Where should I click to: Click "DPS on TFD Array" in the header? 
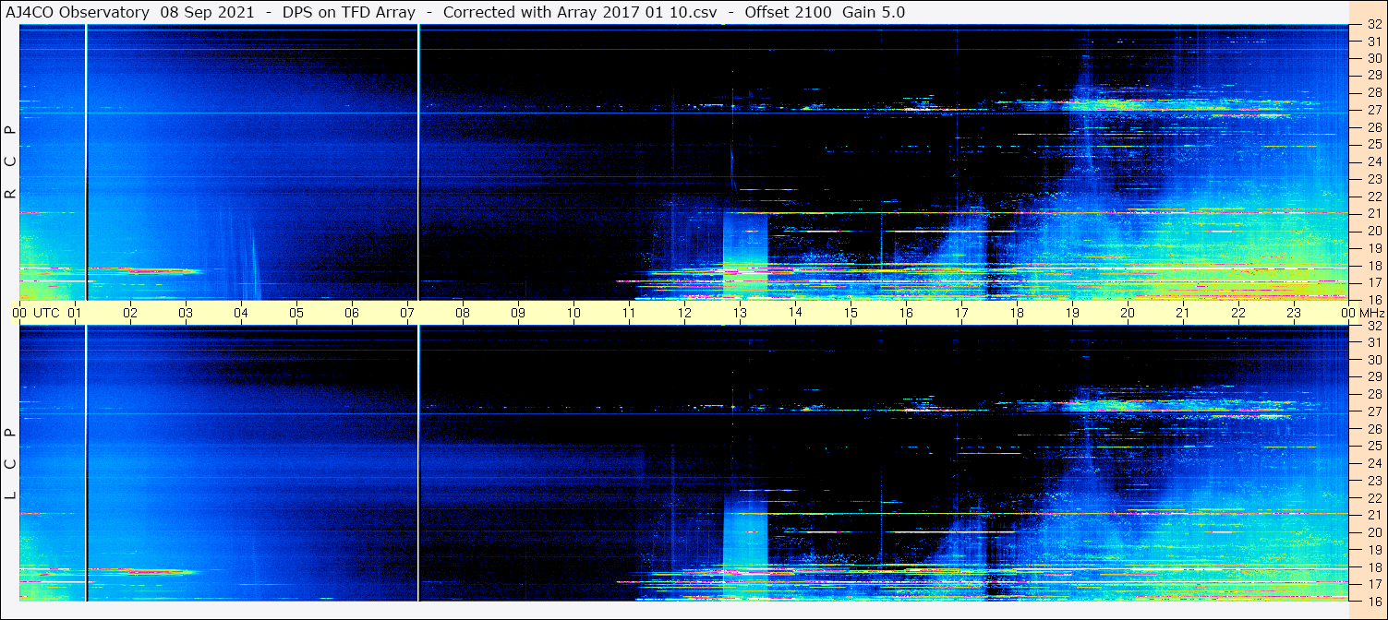click(x=347, y=12)
